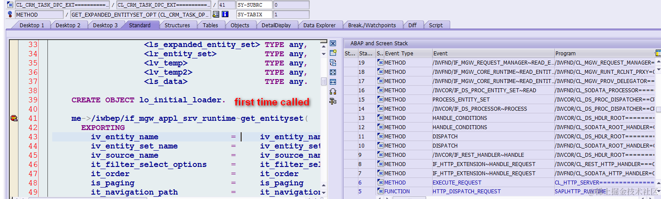
Task: Select the HTTP_DISPATCH_REQUEST event cell
Action: [x=493, y=192]
